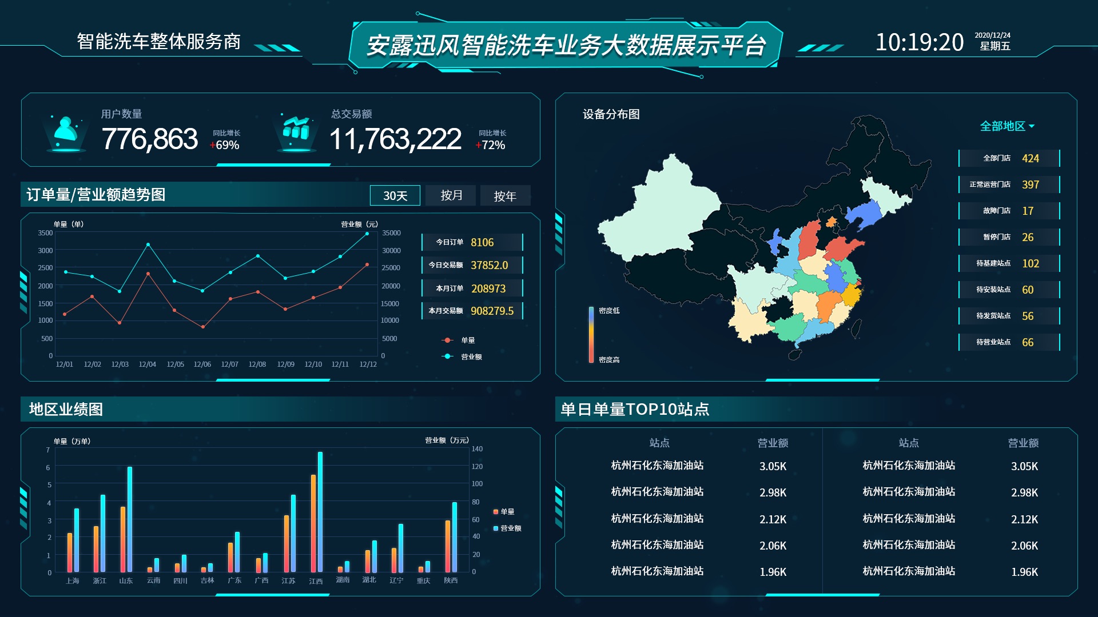Click the density gradient color bar on the map

590,334
